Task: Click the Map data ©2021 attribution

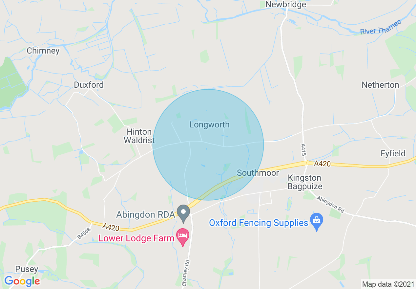Action: [388, 284]
